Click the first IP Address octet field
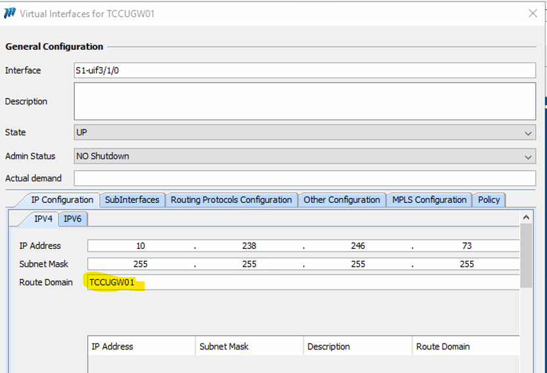Image resolution: width=547 pixels, height=373 pixels. click(x=141, y=246)
